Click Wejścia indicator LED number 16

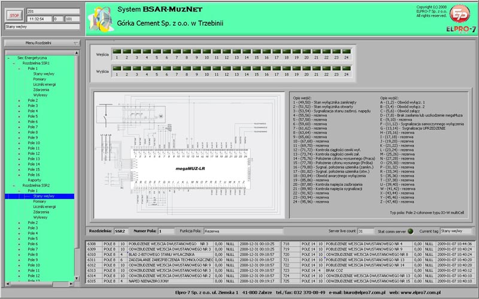tap(266, 51)
